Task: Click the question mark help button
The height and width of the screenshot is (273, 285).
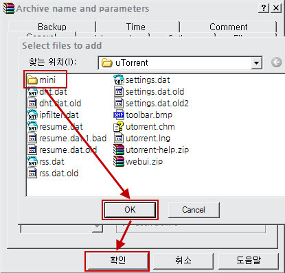Action: pos(264,8)
